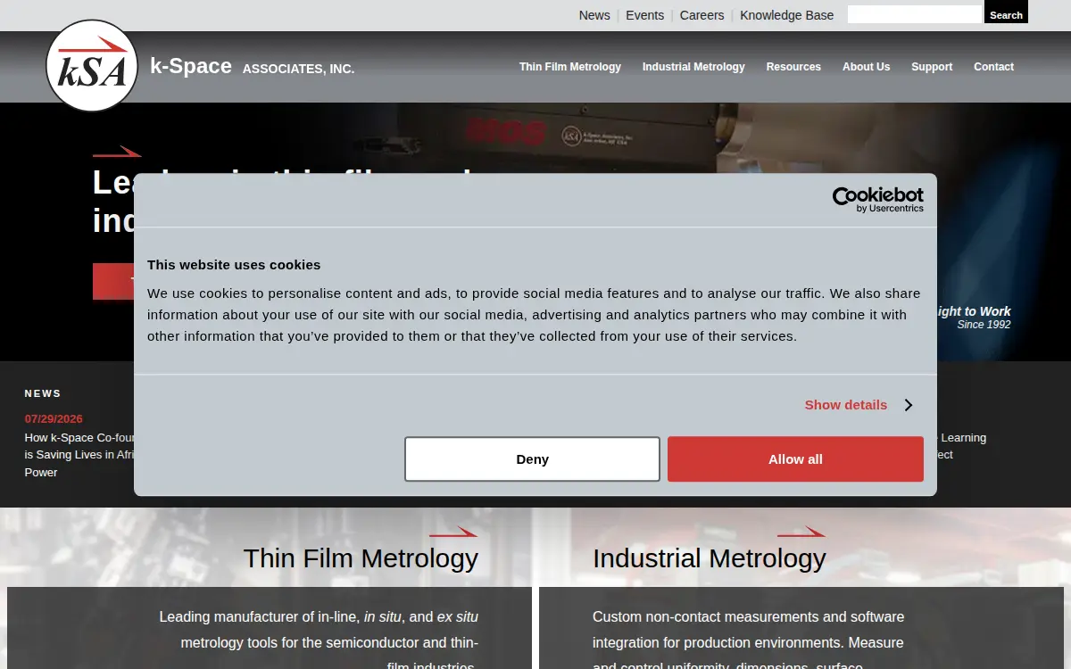The image size is (1071, 669).
Task: Open Thin Film Metrology nav menu
Action: tap(570, 67)
